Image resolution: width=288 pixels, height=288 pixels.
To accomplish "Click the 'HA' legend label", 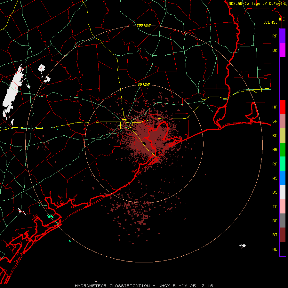I will 275,107.
